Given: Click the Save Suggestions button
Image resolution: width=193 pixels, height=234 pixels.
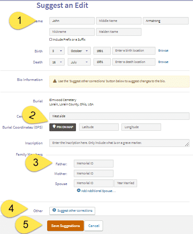Looking at the screenshot, I should tap(65, 226).
